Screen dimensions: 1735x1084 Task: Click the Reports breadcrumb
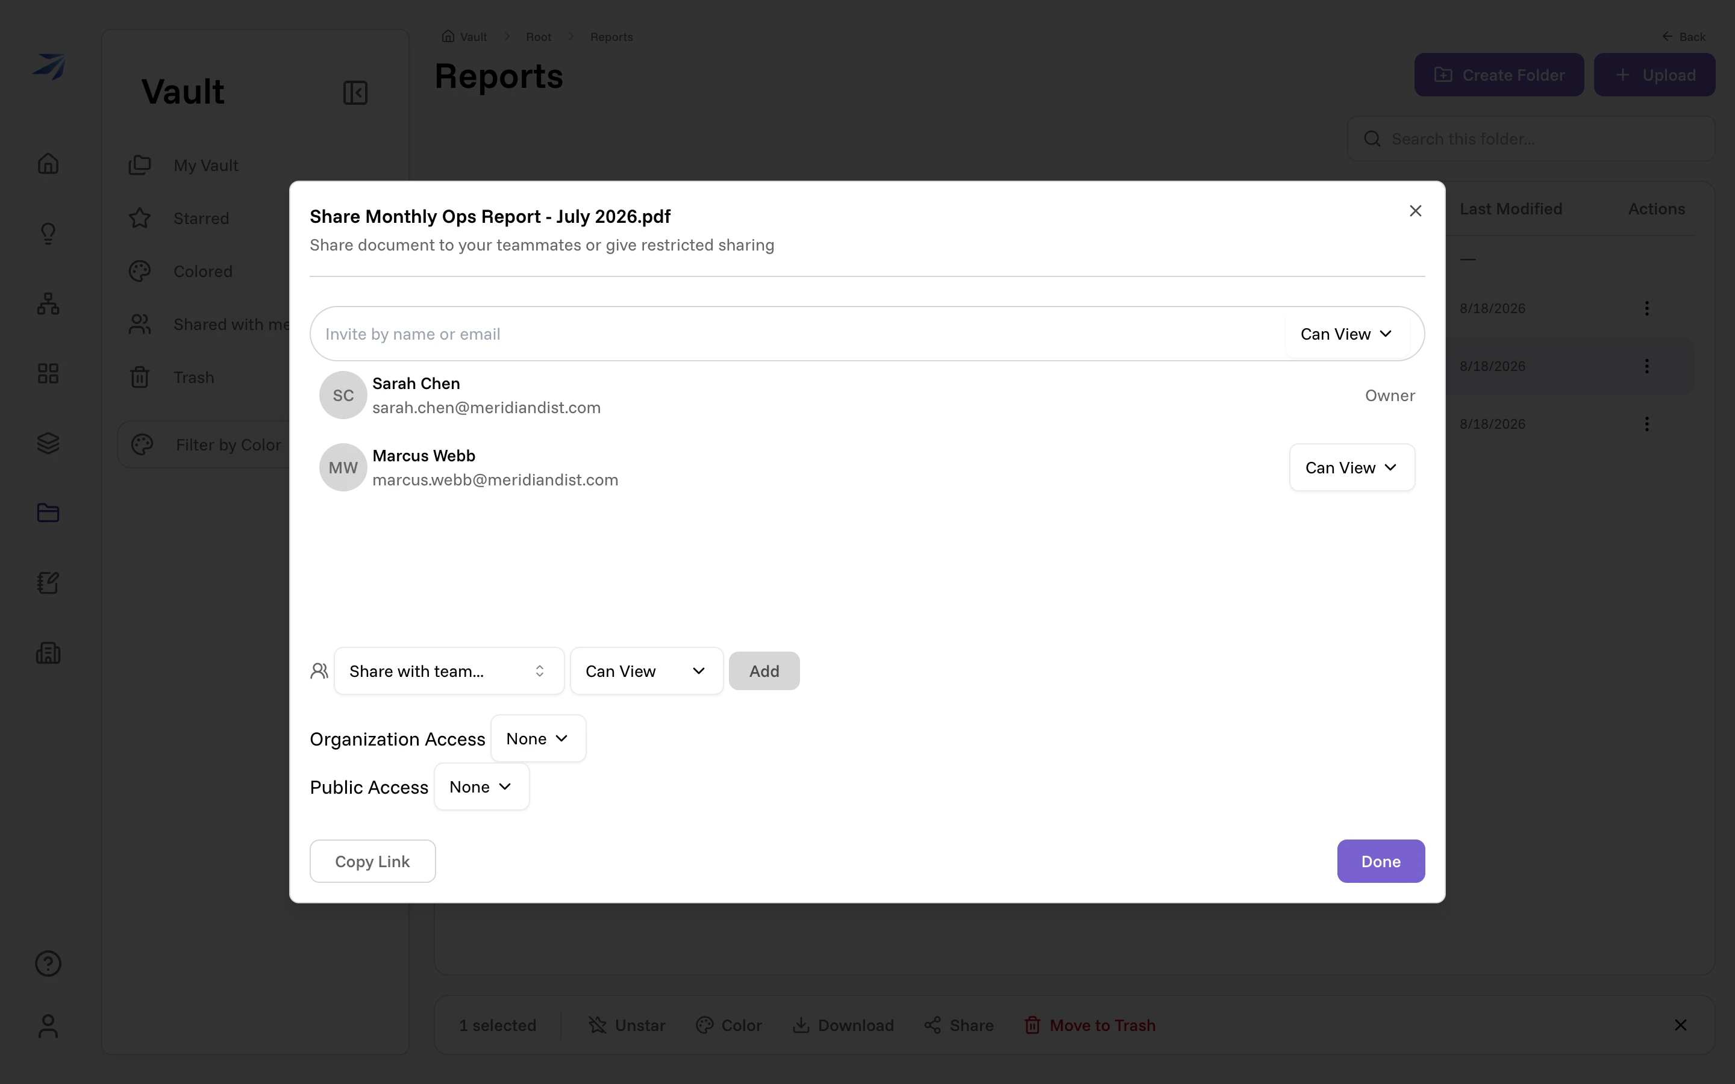611,37
